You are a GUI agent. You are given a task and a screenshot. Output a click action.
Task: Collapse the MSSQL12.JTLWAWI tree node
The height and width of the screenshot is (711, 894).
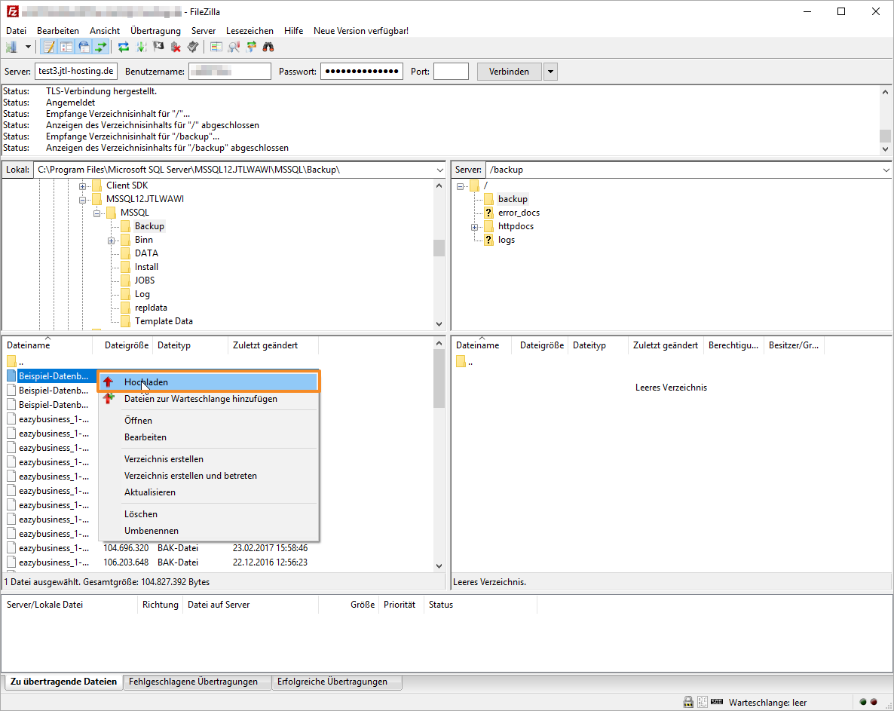pyautogui.click(x=83, y=200)
